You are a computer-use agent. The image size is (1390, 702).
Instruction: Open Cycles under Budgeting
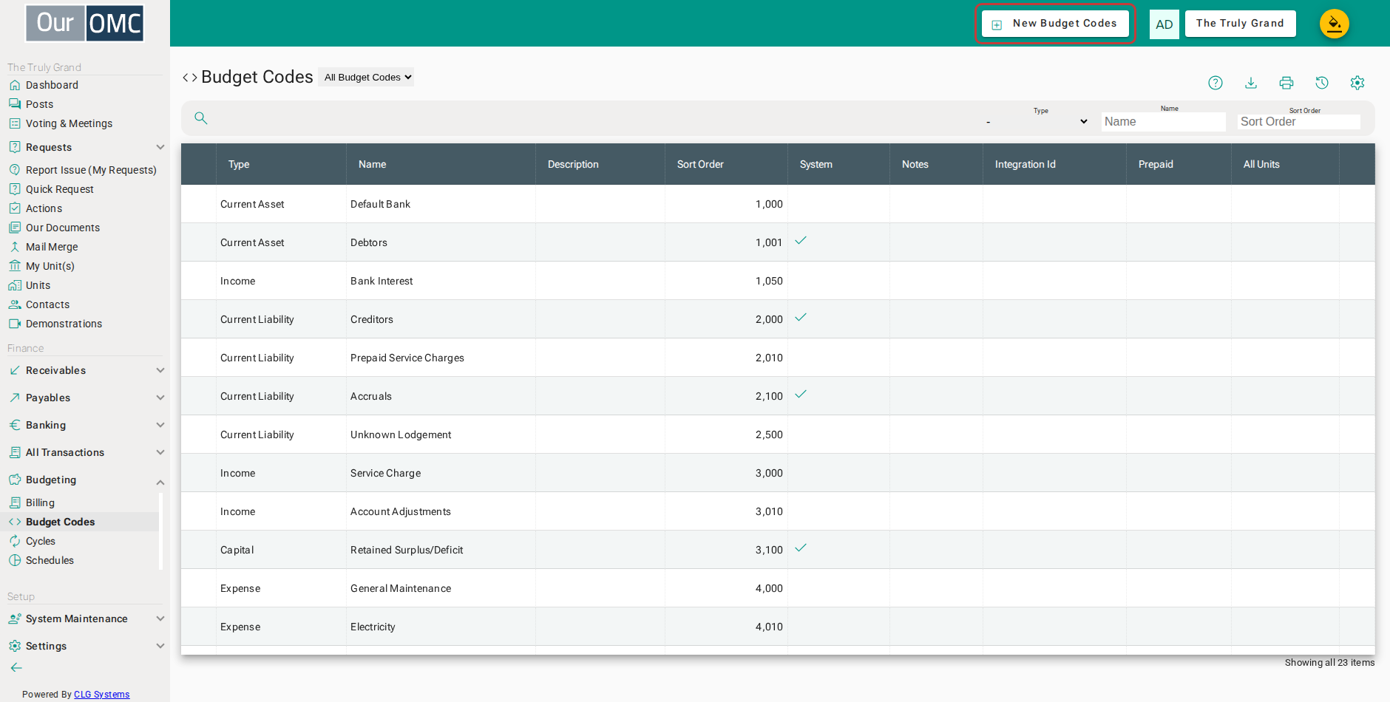pos(41,541)
